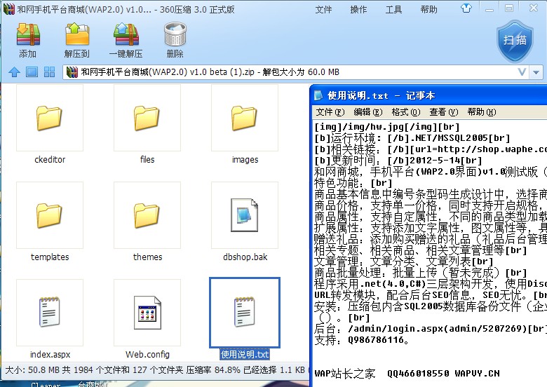The height and width of the screenshot is (387, 547).
Task: Select the index.aspx file icon
Action: click(x=50, y=313)
